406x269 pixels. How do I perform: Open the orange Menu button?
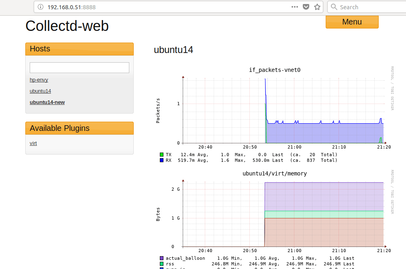pos(352,22)
